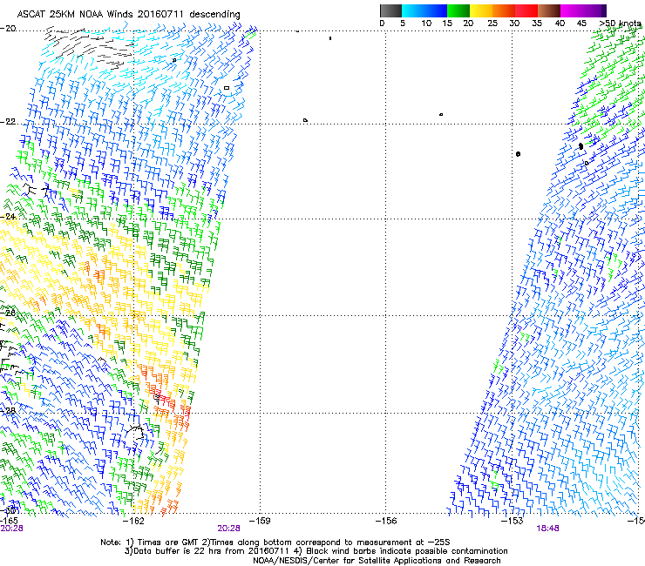This screenshot has height=566, width=645.
Task: Click the '20' label under the color bar
Action: [x=468, y=24]
